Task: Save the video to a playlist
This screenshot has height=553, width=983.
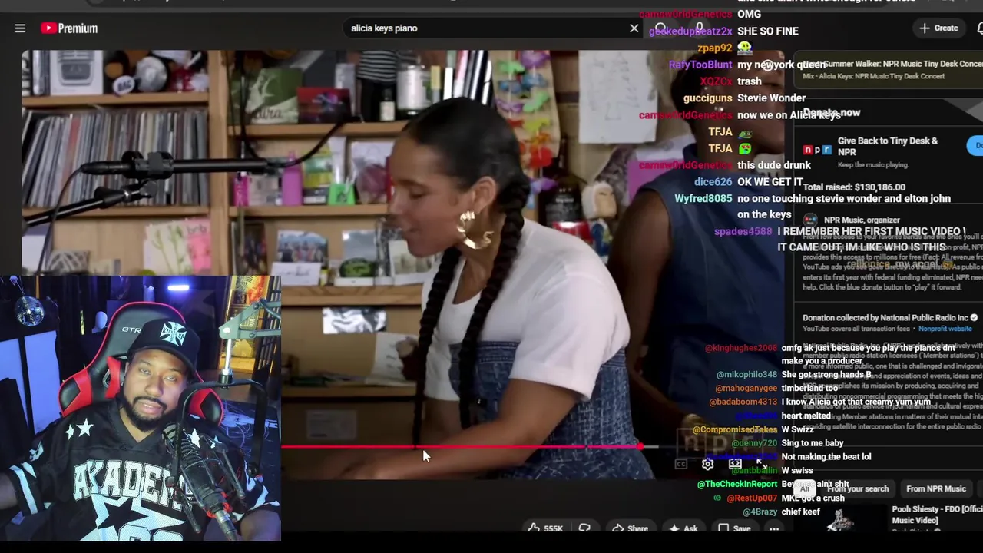Action: [734, 528]
